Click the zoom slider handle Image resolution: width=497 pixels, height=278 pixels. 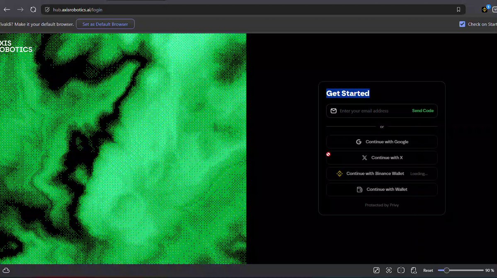click(446, 271)
